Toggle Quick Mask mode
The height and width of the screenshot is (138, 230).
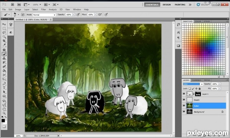4,127
